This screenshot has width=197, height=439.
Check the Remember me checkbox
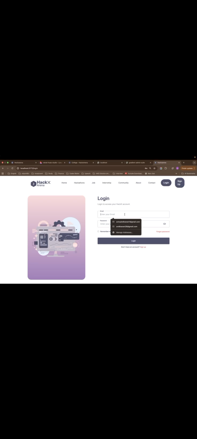(x=99, y=232)
